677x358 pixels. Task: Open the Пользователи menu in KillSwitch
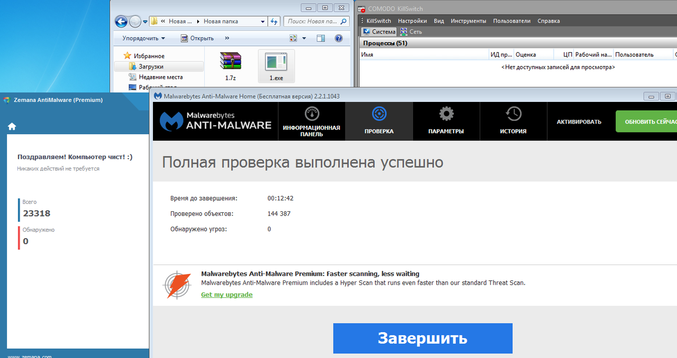(x=511, y=21)
